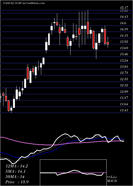Click the MACD inset chart panel
This screenshot has height=186, width=133.
[73, 173]
